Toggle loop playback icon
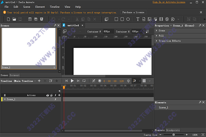This screenshot has height=137, width=206. pos(84,81)
